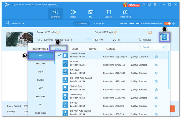Open the Converter module

tap(56, 14)
